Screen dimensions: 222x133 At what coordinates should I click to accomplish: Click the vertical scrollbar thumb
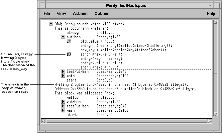(215, 49)
